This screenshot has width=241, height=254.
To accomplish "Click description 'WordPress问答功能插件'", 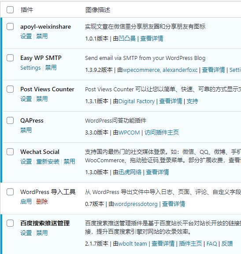I will pyautogui.click(x=115, y=120).
